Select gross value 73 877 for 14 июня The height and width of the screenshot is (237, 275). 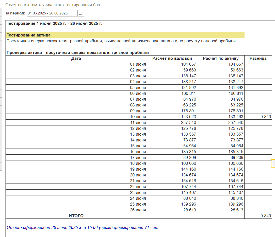click(172, 140)
